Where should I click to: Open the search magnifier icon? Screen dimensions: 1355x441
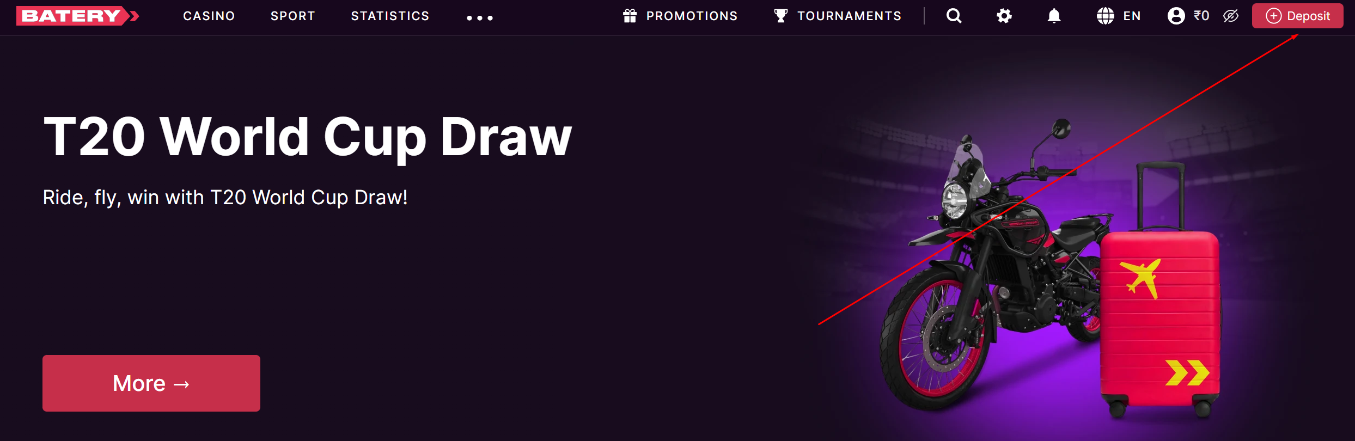click(x=954, y=16)
